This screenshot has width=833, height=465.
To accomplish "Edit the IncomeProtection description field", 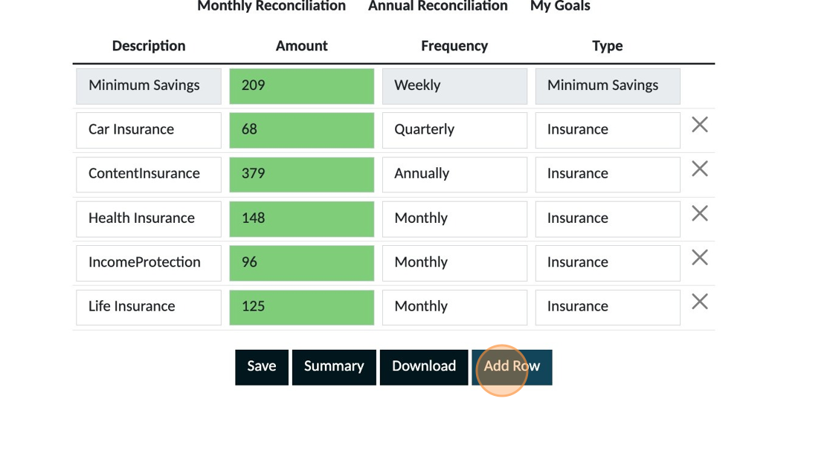I will click(149, 263).
